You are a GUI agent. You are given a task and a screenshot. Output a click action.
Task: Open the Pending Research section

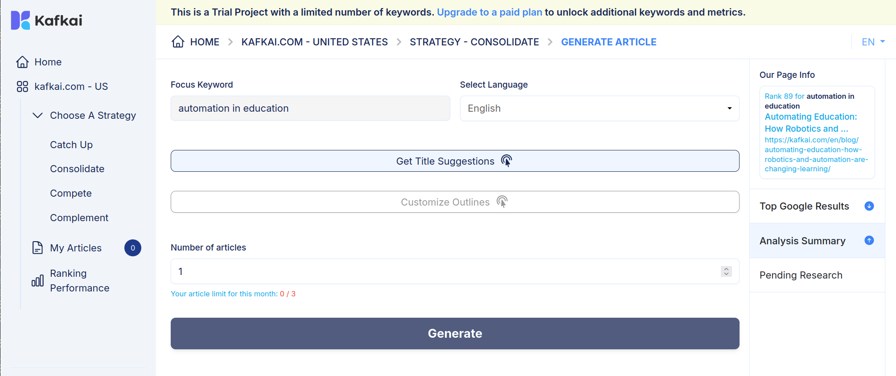[817, 275]
